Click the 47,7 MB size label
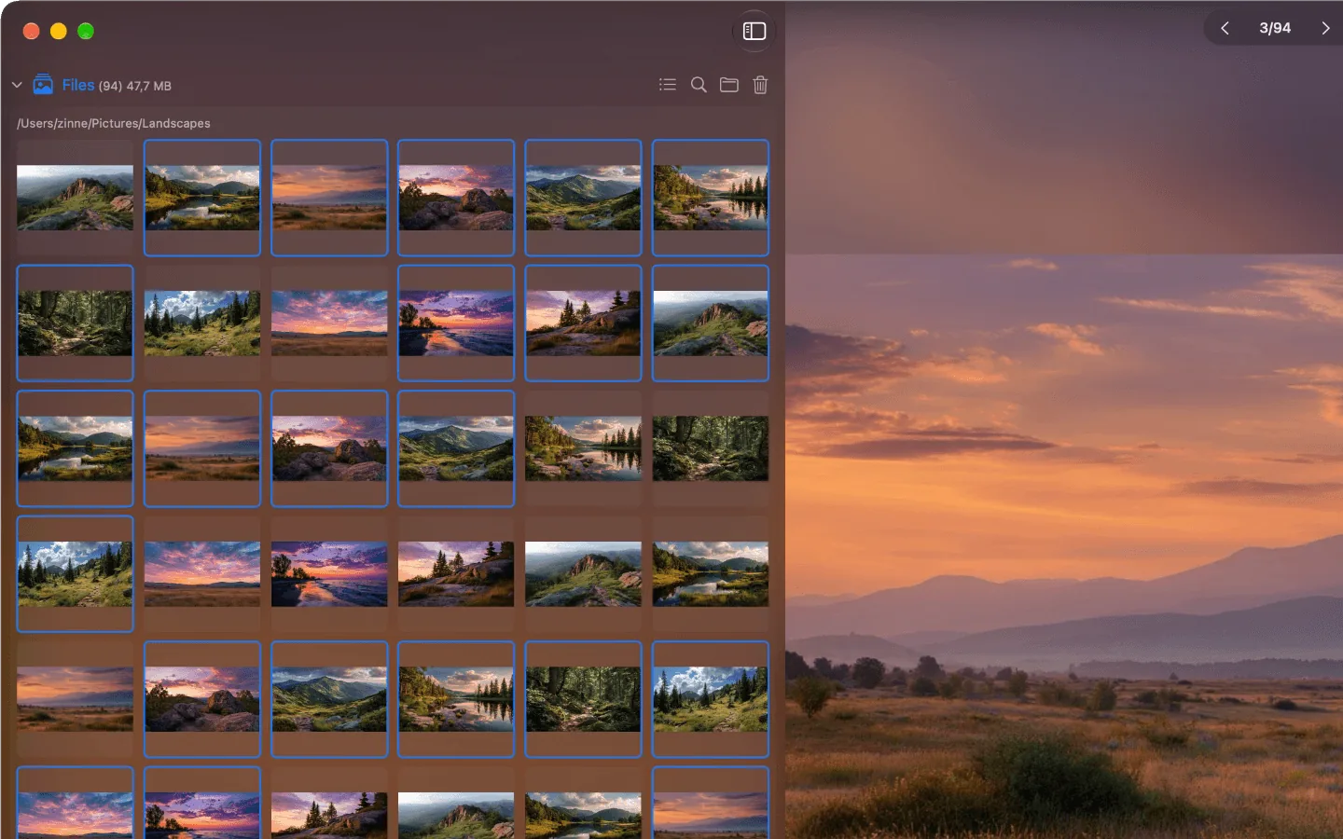The width and height of the screenshot is (1343, 839). click(149, 86)
